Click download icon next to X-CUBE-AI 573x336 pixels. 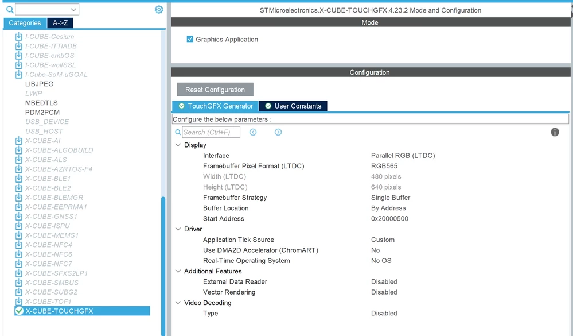(18, 141)
